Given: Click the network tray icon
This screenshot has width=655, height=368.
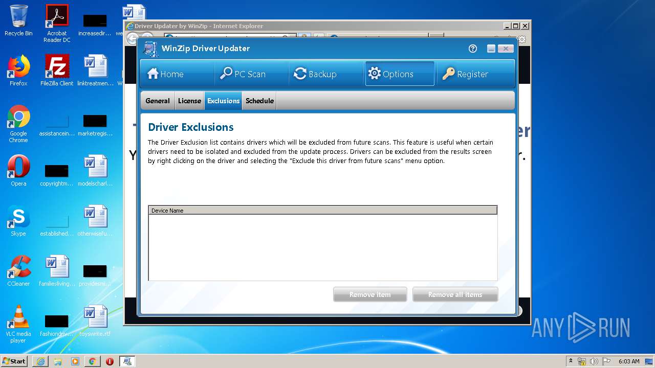Looking at the screenshot, I should pos(582,361).
